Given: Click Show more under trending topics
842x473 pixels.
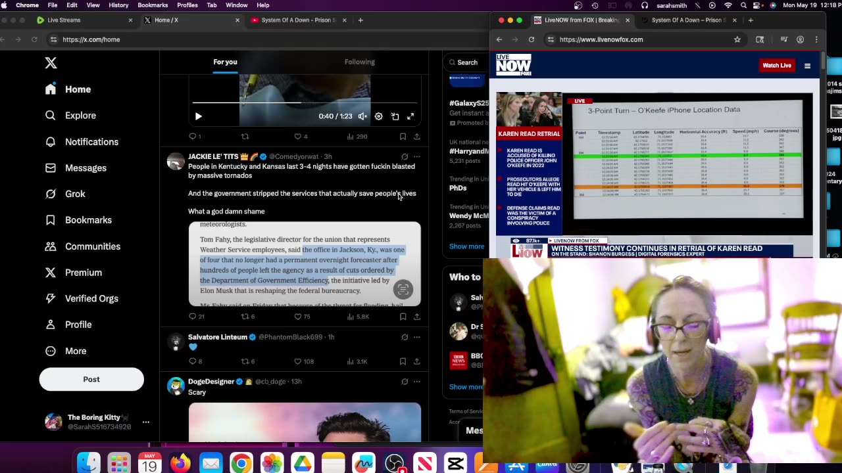Looking at the screenshot, I should [x=466, y=246].
